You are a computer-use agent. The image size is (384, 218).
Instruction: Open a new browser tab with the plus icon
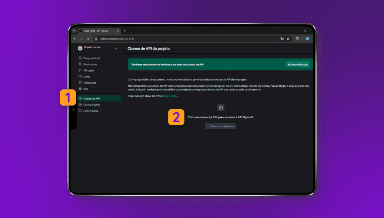click(x=125, y=31)
